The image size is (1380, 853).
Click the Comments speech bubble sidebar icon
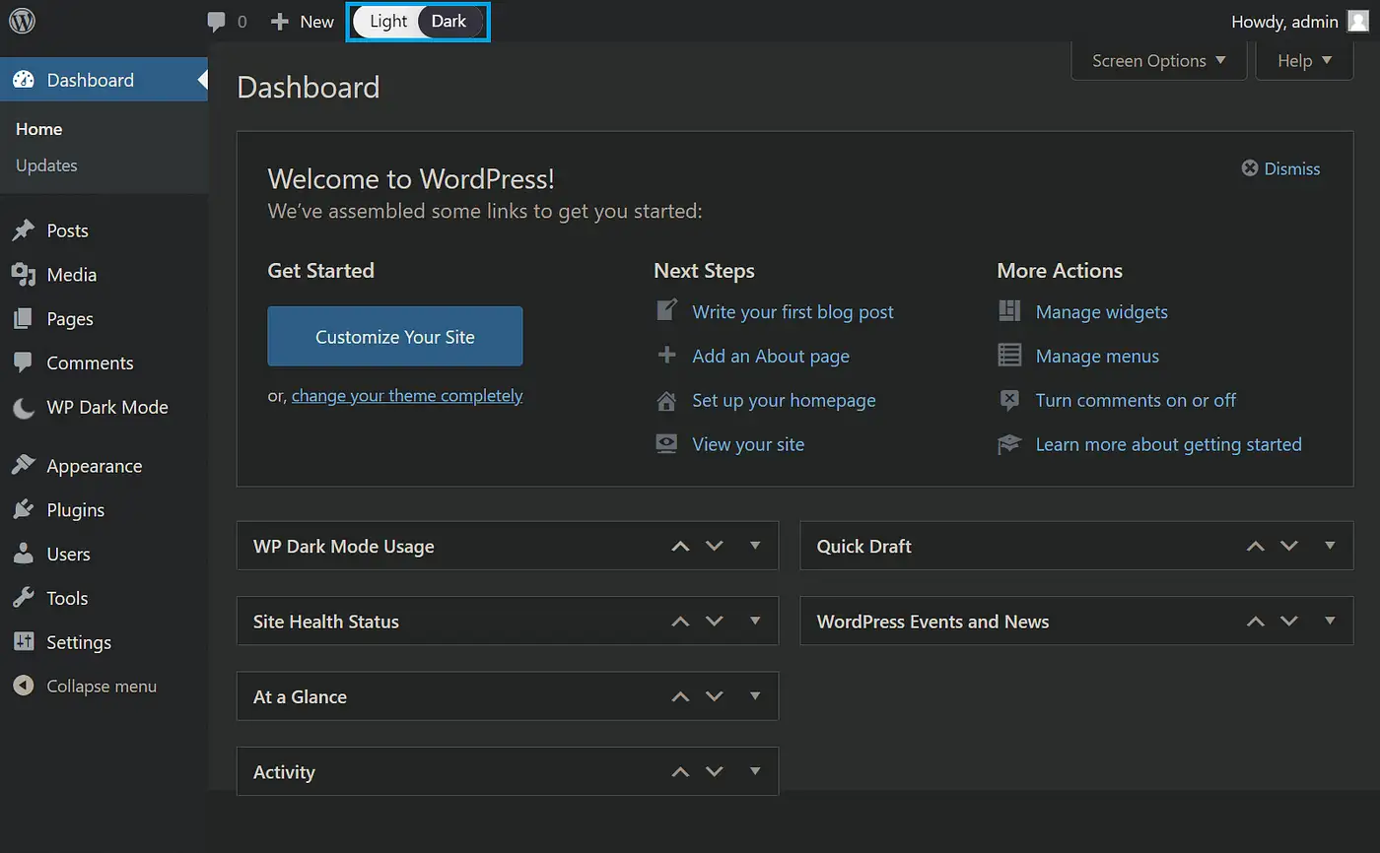point(23,362)
